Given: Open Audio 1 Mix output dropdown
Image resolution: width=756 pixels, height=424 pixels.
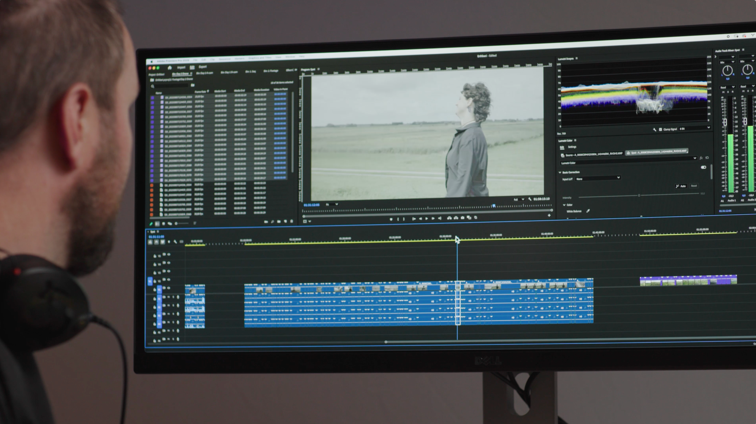Looking at the screenshot, I should click(x=727, y=62).
